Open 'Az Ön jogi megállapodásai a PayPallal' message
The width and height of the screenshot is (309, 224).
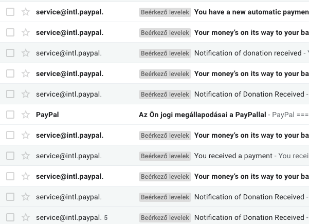pos(203,115)
